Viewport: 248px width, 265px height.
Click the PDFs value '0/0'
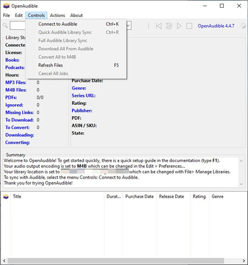(x=40, y=98)
